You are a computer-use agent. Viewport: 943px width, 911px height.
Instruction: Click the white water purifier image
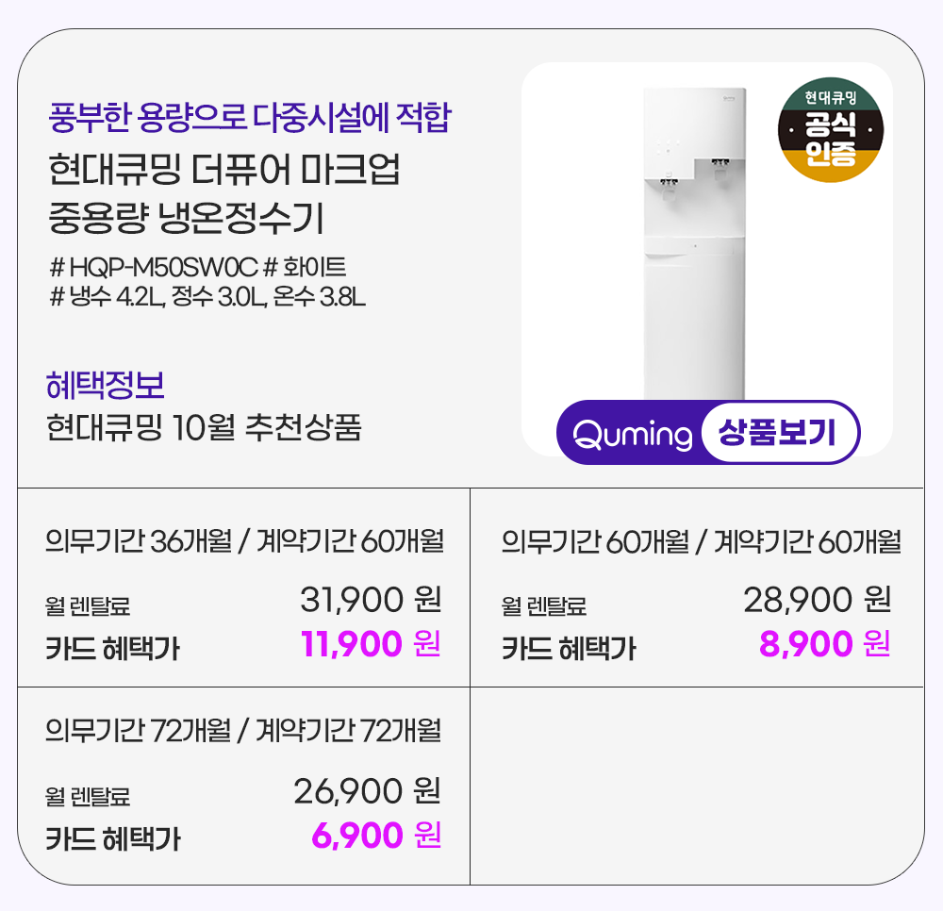coord(695,245)
